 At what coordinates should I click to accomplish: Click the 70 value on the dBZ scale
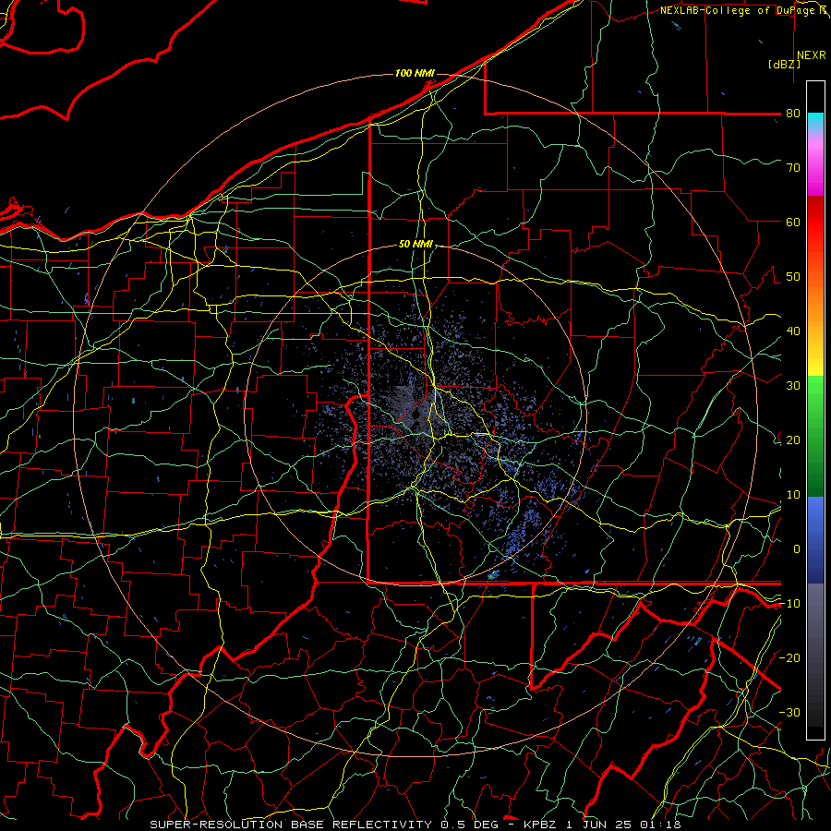click(x=793, y=168)
